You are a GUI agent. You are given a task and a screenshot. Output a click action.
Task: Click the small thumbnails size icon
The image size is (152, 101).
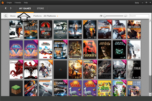(x=101, y=16)
